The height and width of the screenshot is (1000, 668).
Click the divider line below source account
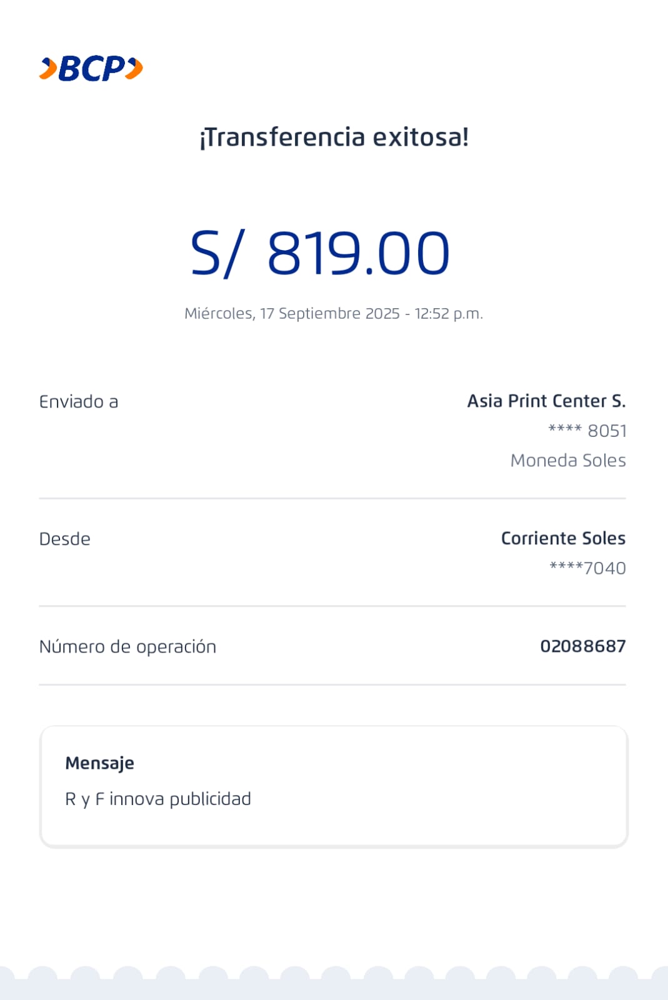pos(332,606)
